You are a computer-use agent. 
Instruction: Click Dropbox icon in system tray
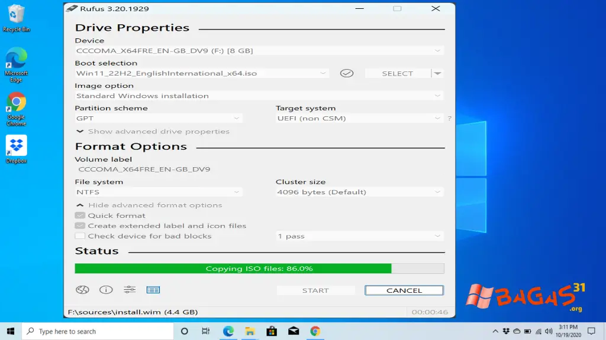click(x=506, y=331)
